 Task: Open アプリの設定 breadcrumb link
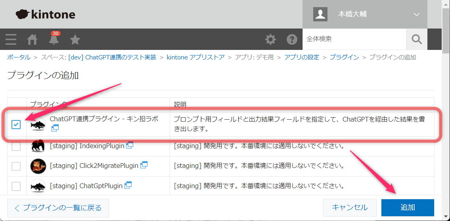point(302,57)
